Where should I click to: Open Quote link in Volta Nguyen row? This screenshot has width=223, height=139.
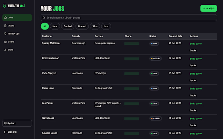(x=193, y=81)
